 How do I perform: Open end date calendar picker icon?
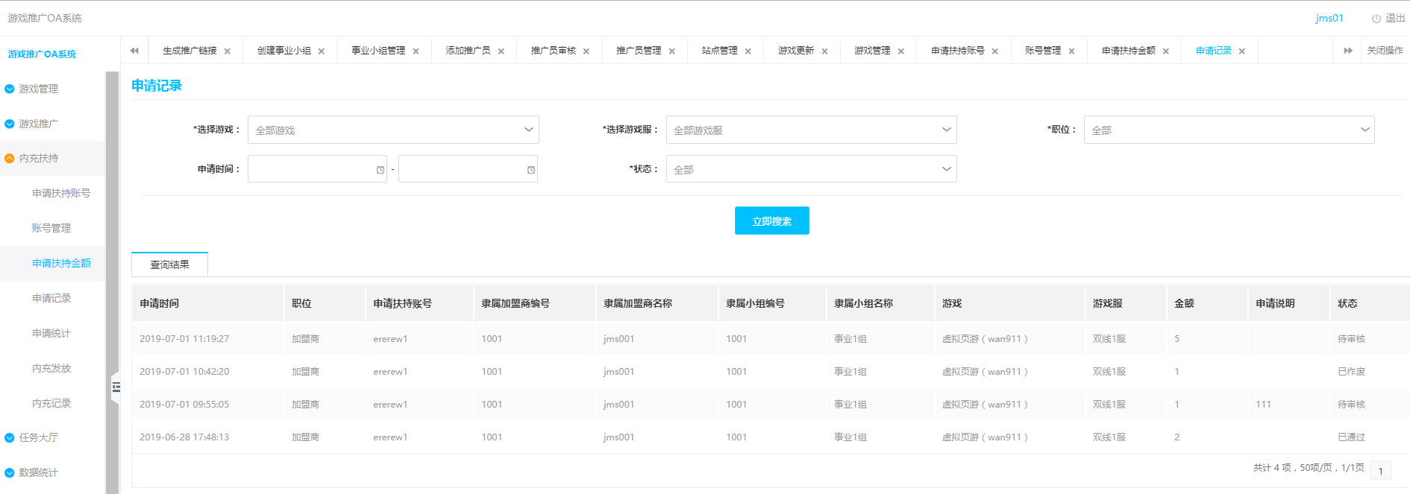531,170
